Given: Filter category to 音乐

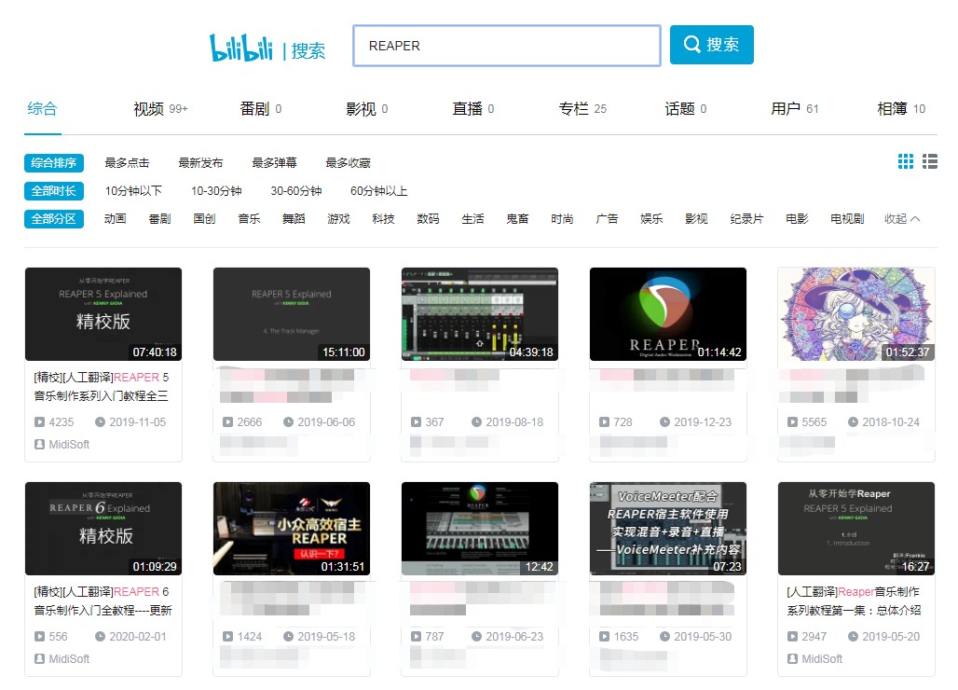Looking at the screenshot, I should click(x=249, y=219).
